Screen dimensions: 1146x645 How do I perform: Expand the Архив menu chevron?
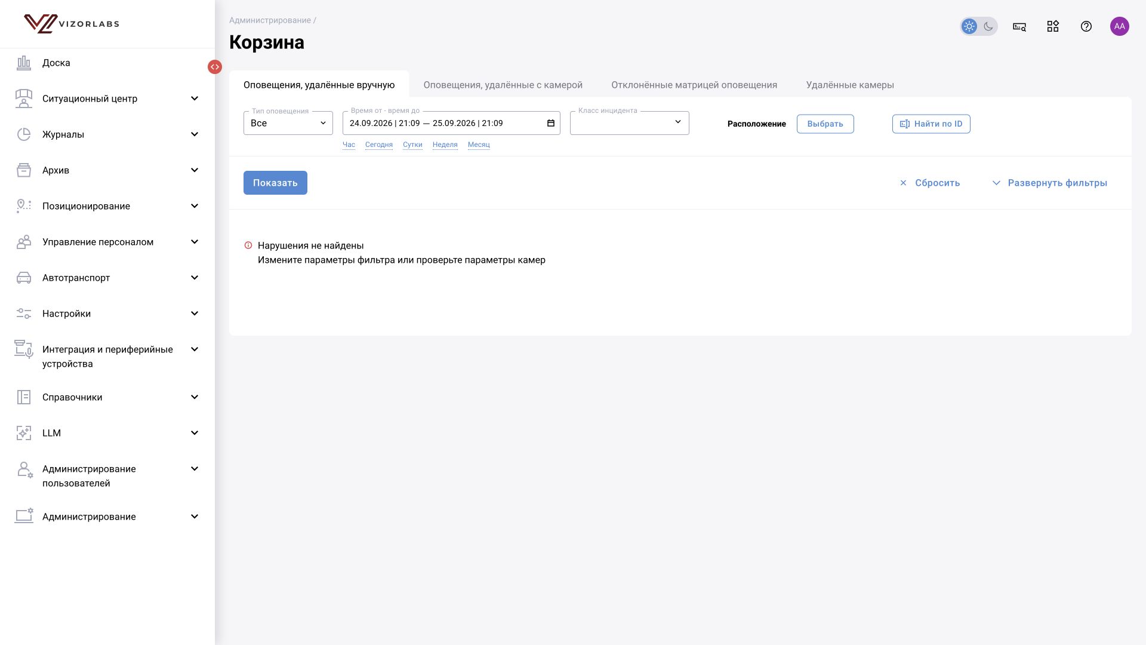[x=195, y=170]
